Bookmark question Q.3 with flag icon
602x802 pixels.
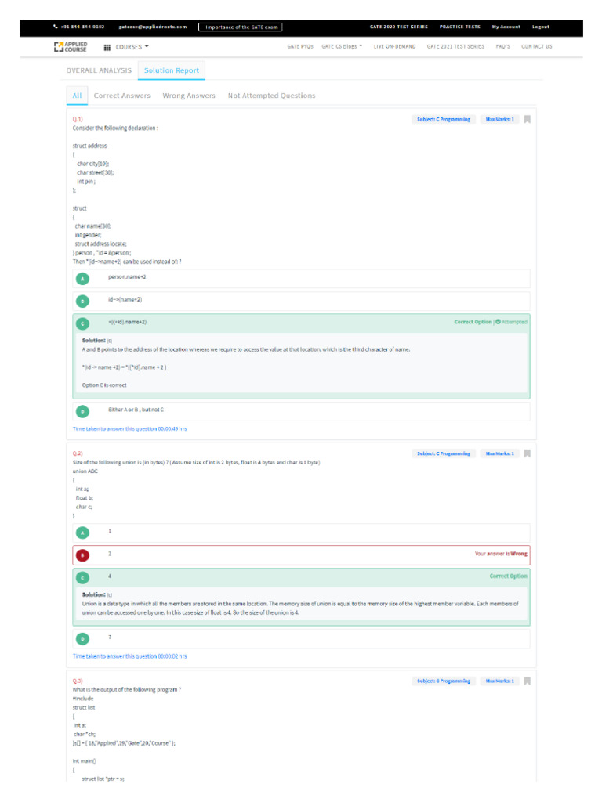[x=528, y=681]
